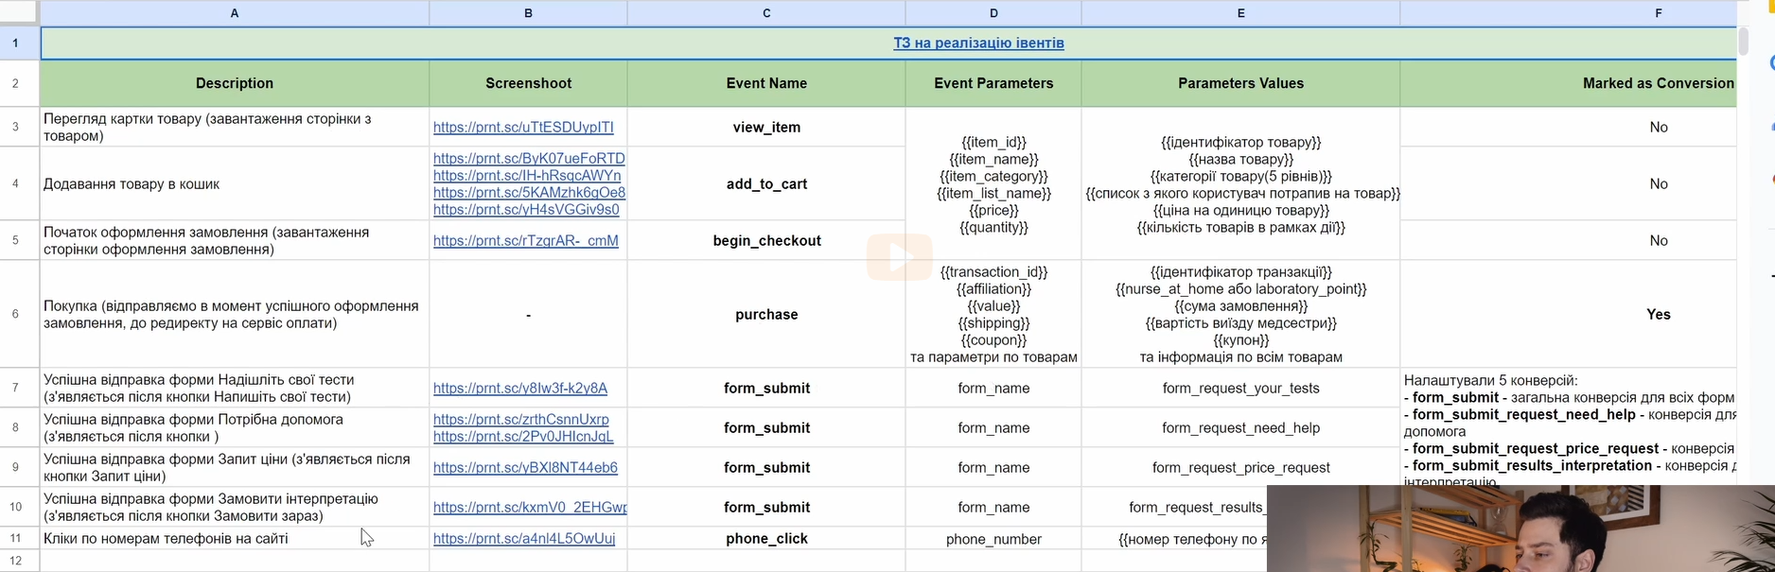Select row 7 header
Viewport: 1775px width, 572px height.
click(19, 388)
